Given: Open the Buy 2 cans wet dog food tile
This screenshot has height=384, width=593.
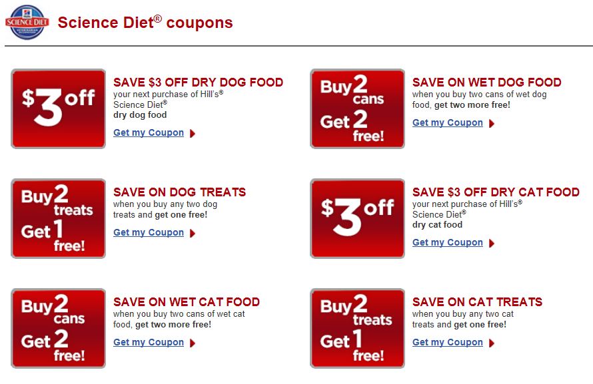Looking at the screenshot, I should coord(357,108).
